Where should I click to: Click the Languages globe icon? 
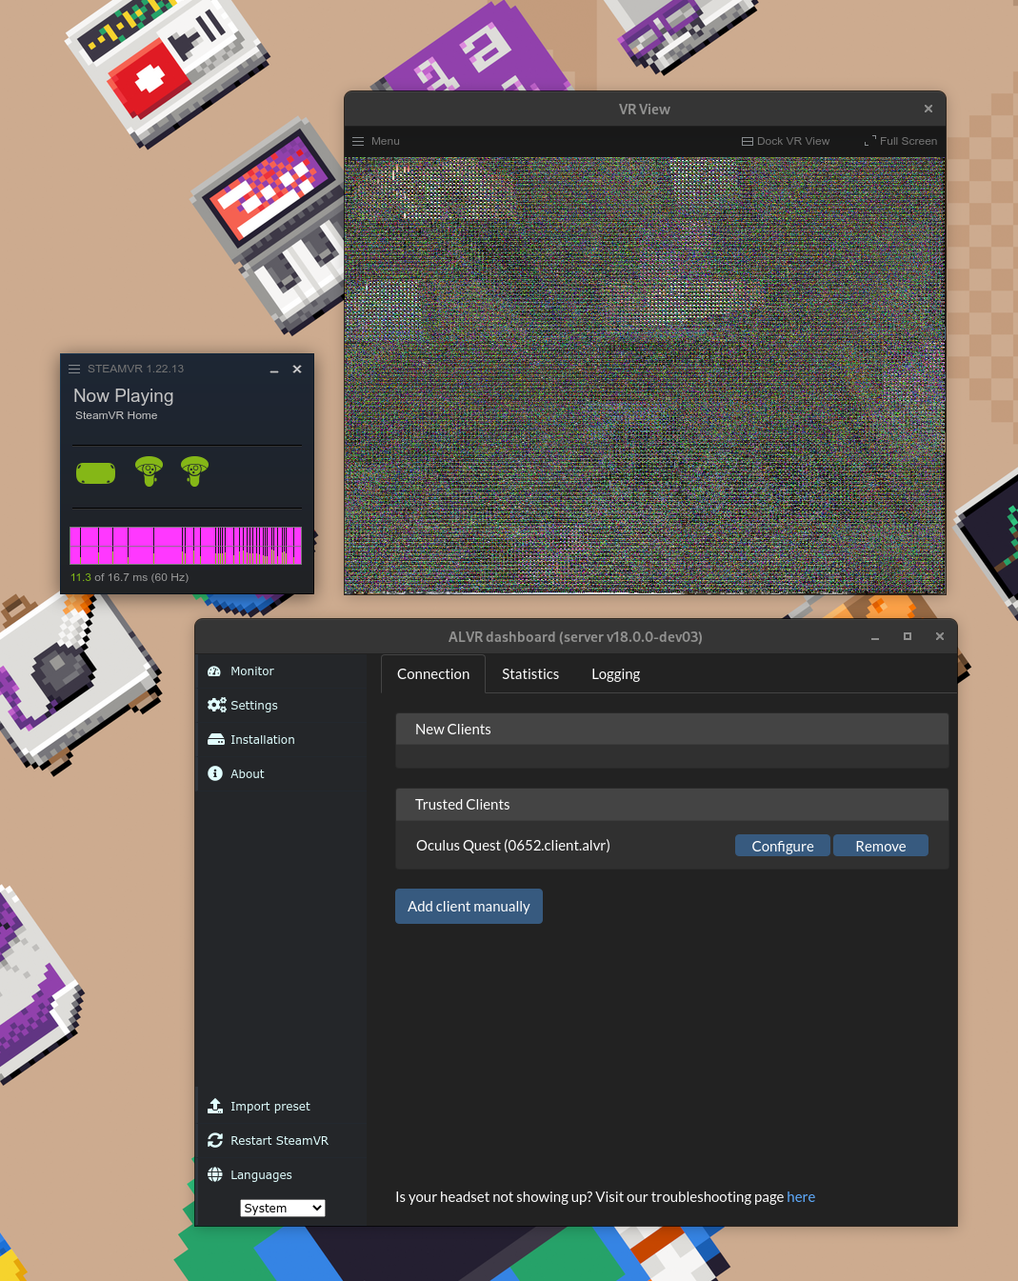215,1174
